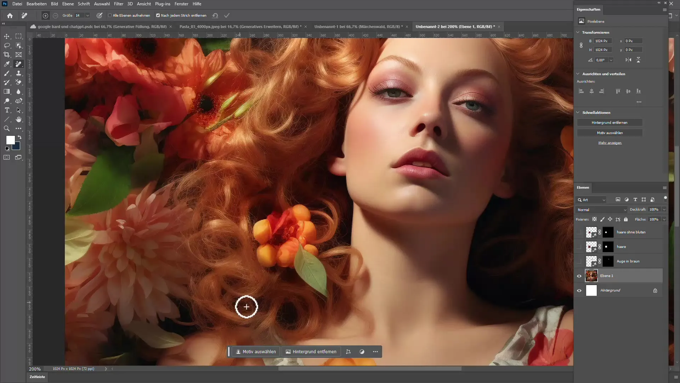
Task: Select the Hand tool for panning
Action: pos(19,120)
